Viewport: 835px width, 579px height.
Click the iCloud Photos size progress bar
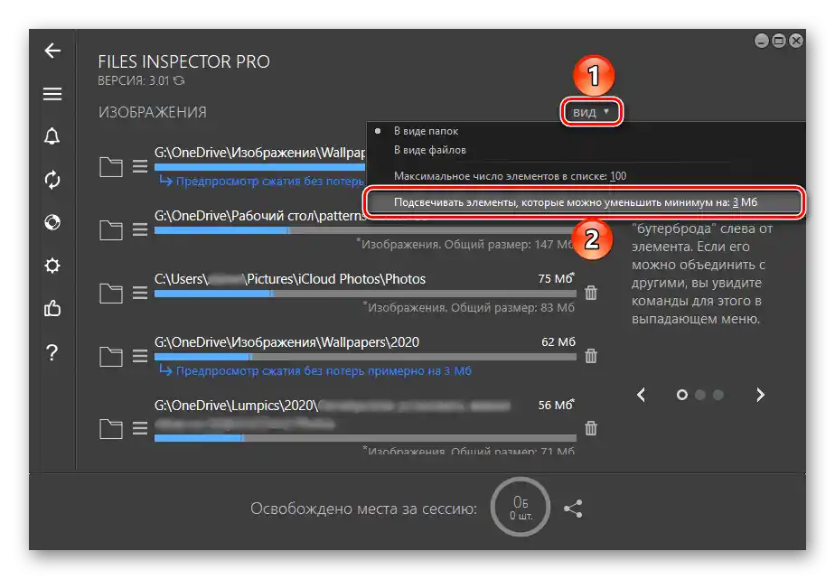pyautogui.click(x=365, y=294)
